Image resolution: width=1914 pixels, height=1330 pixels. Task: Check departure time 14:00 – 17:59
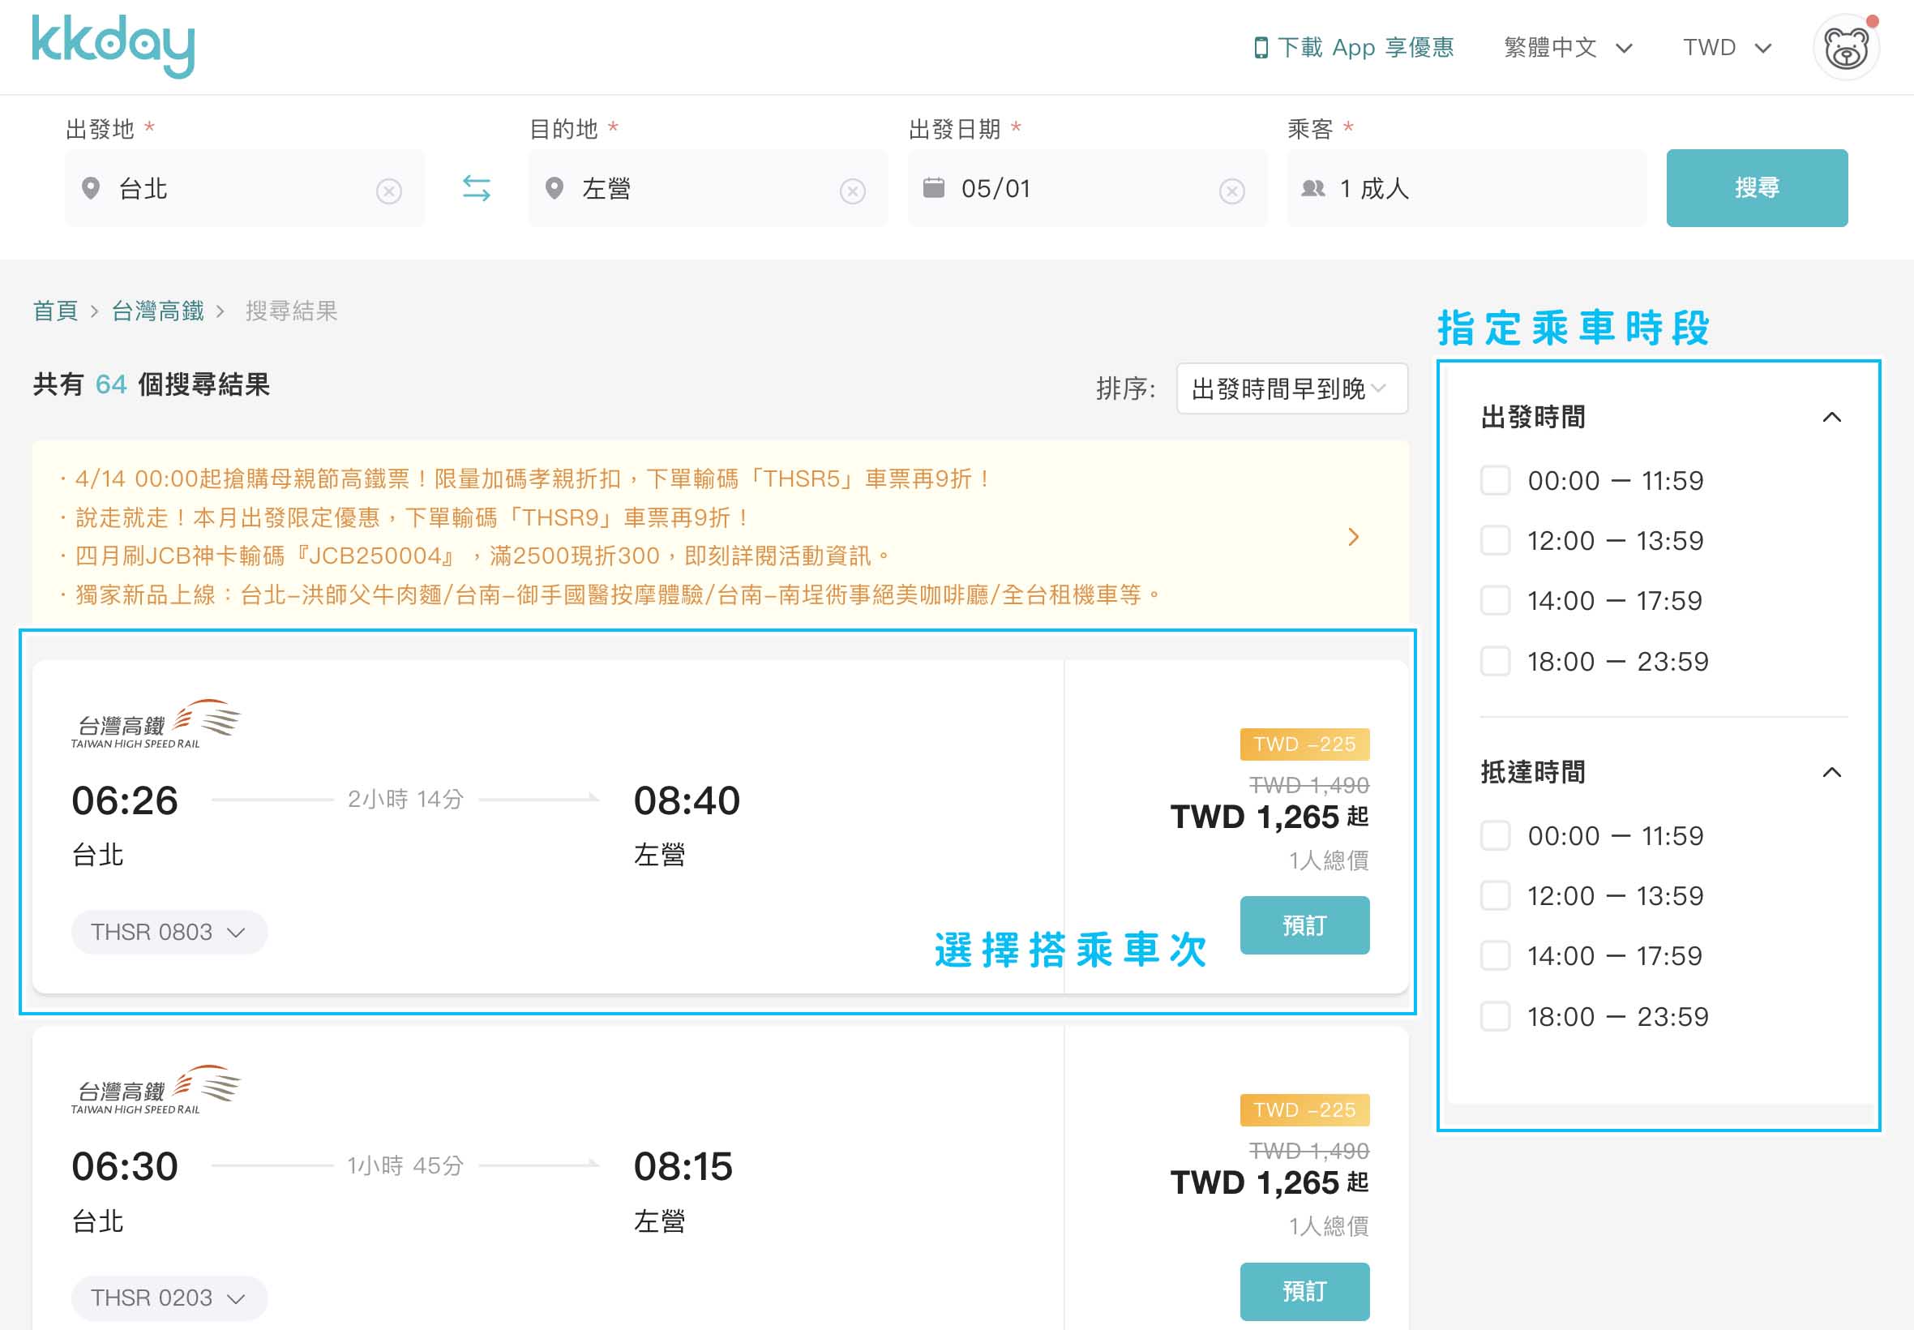pos(1495,601)
